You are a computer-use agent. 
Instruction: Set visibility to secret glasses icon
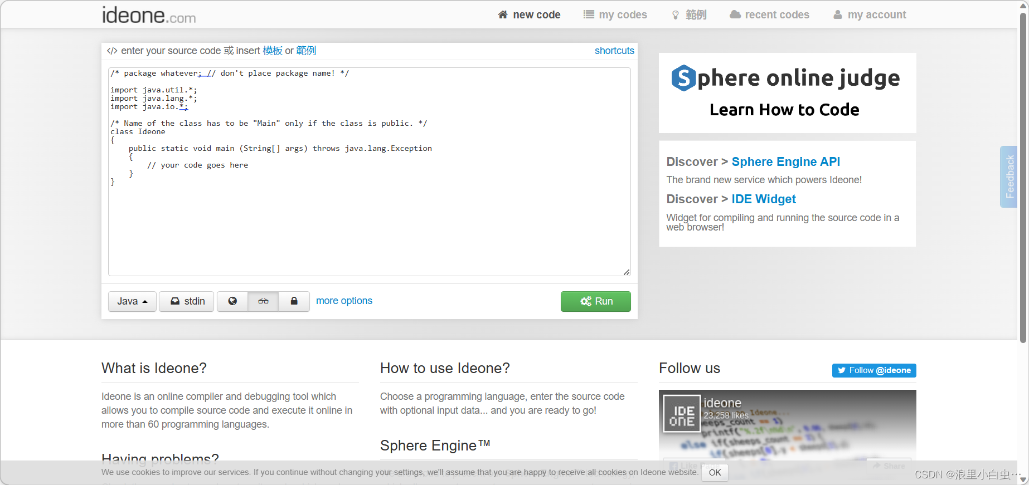tap(263, 301)
